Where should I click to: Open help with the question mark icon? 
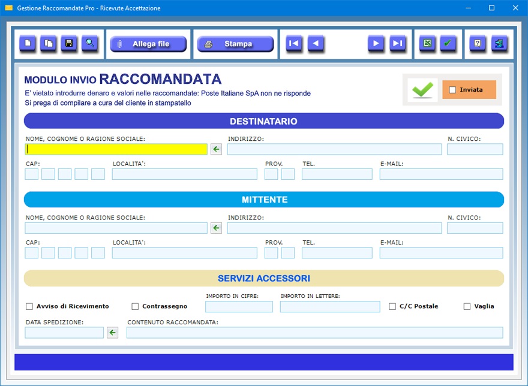478,43
